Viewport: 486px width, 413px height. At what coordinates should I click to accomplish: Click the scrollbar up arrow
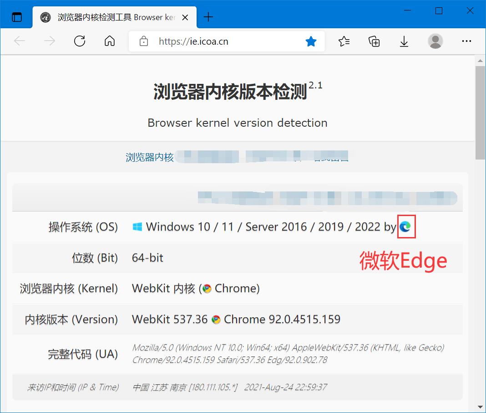[480, 61]
